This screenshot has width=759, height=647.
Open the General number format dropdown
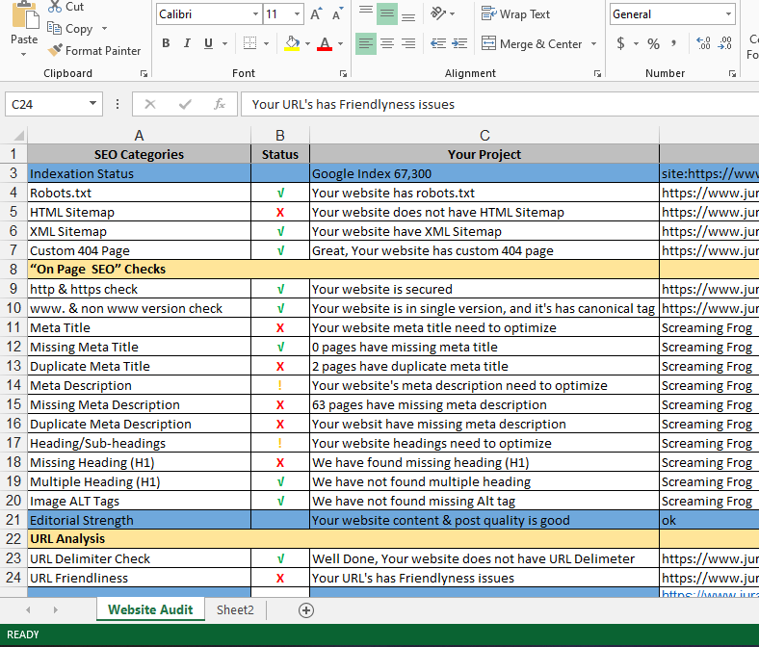pos(728,14)
